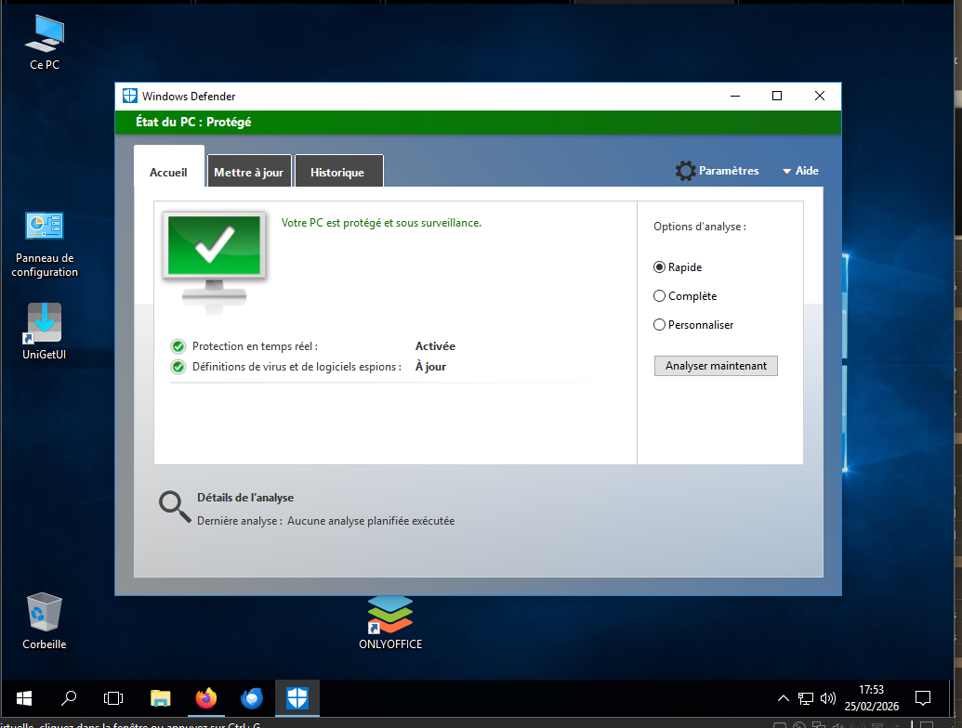The width and height of the screenshot is (962, 728).
Task: Switch to the Historique tab
Action: click(x=337, y=172)
